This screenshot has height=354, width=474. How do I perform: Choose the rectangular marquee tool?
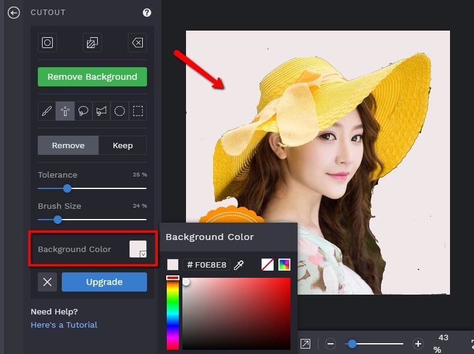point(138,111)
